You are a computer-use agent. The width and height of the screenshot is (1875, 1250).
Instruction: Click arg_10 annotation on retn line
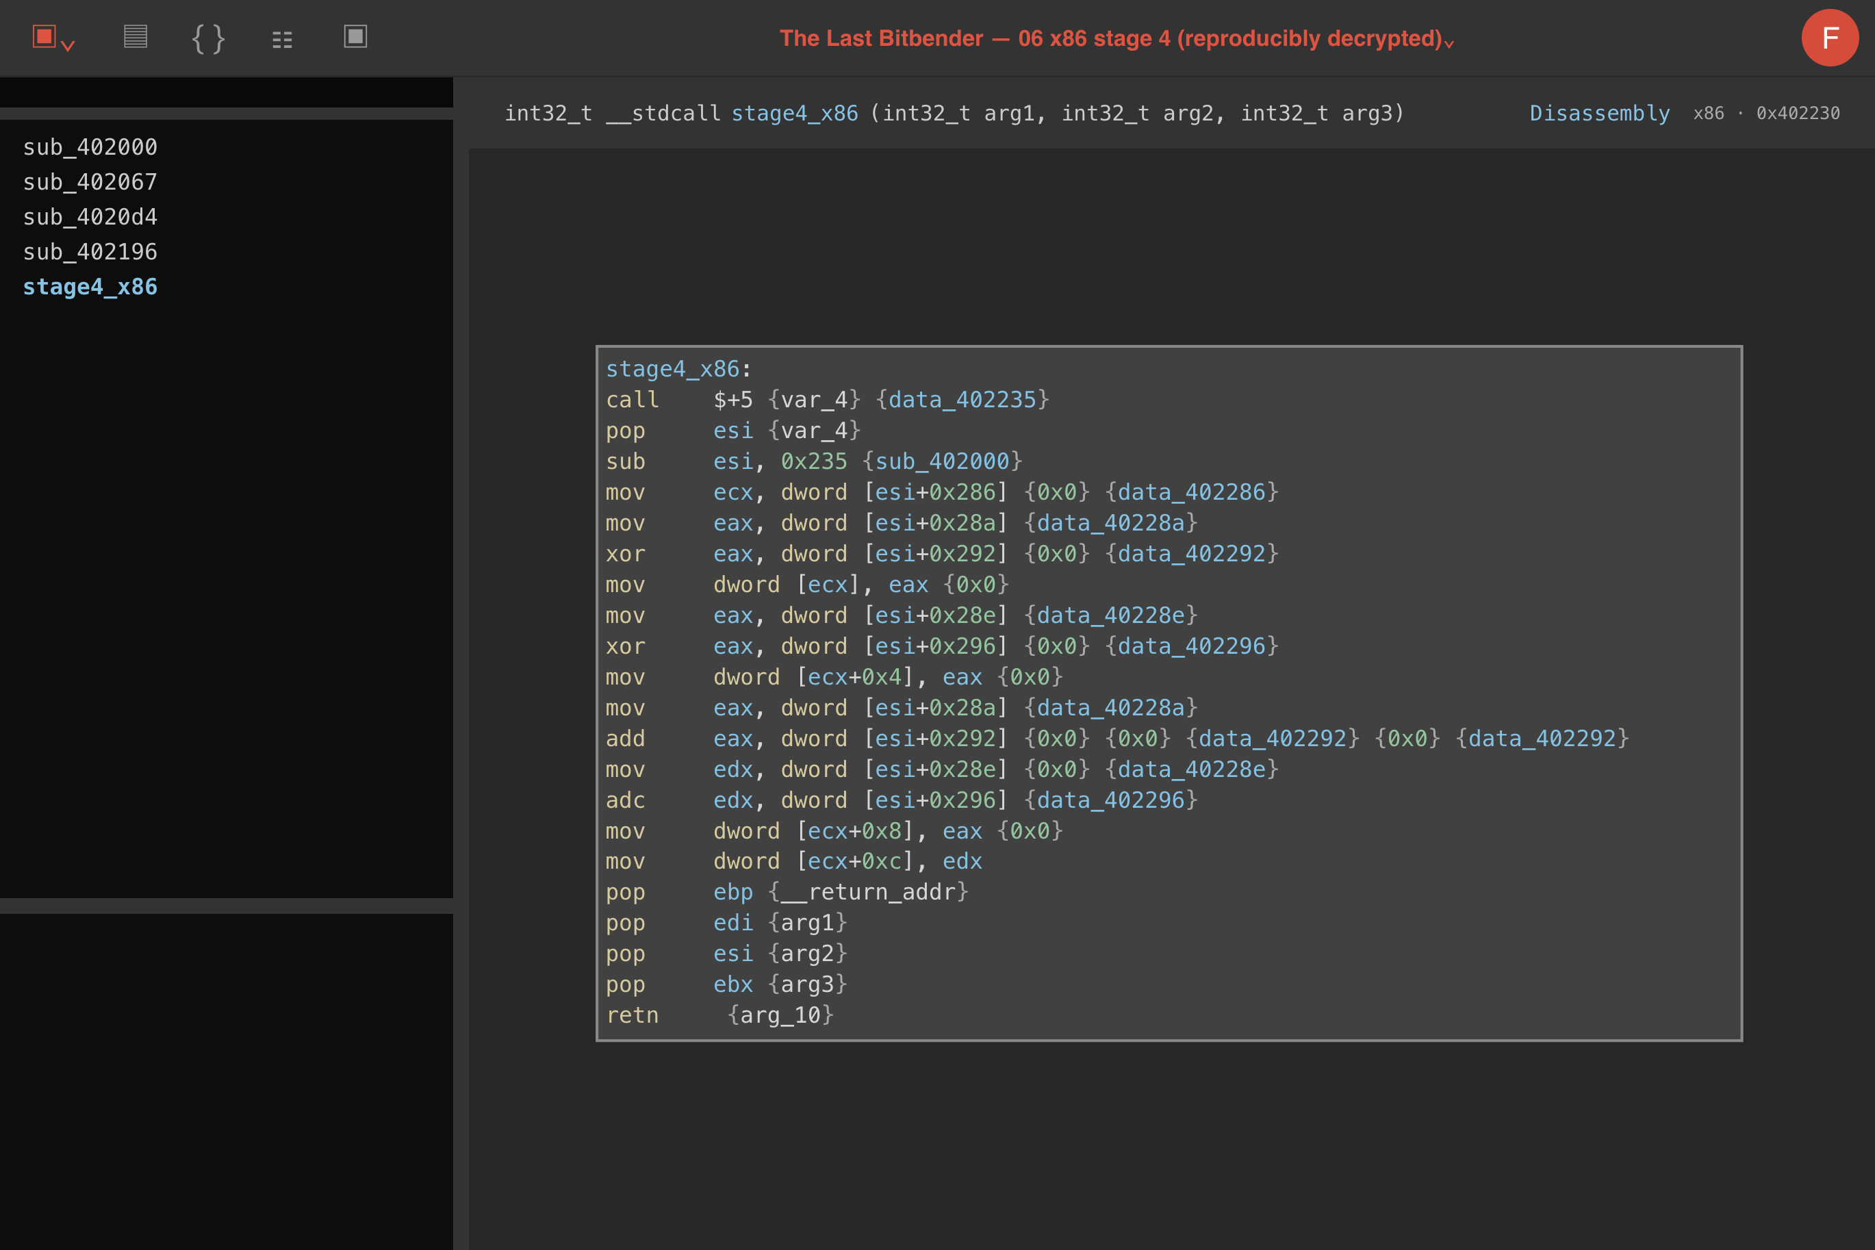point(780,1015)
